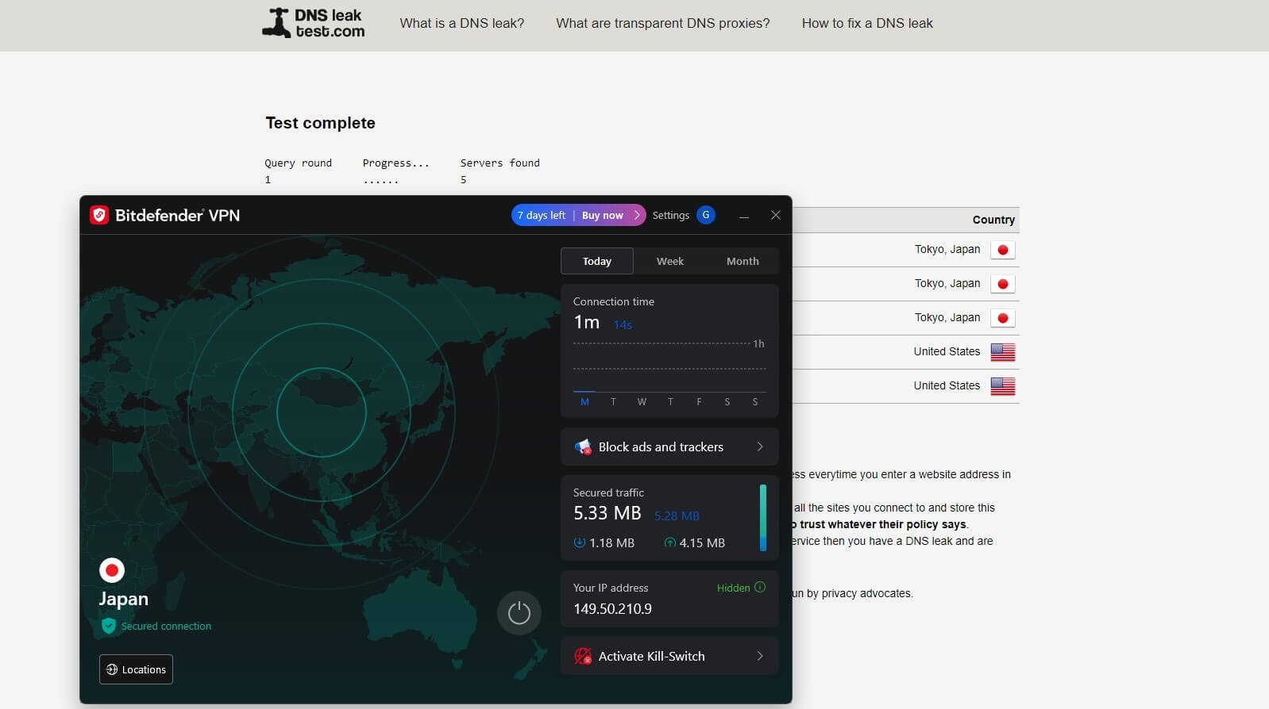Open the How to fix a DNS leak link

(x=867, y=23)
